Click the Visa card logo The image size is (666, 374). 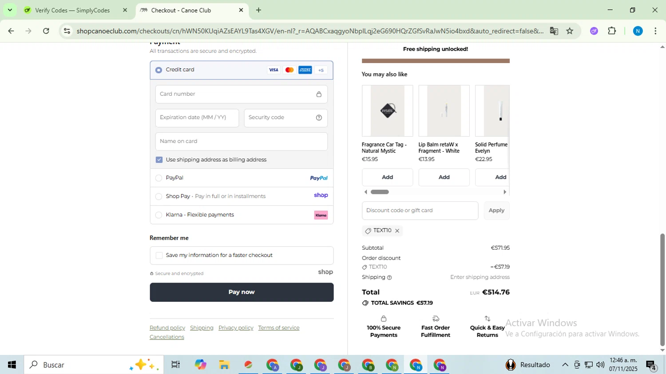tap(274, 70)
